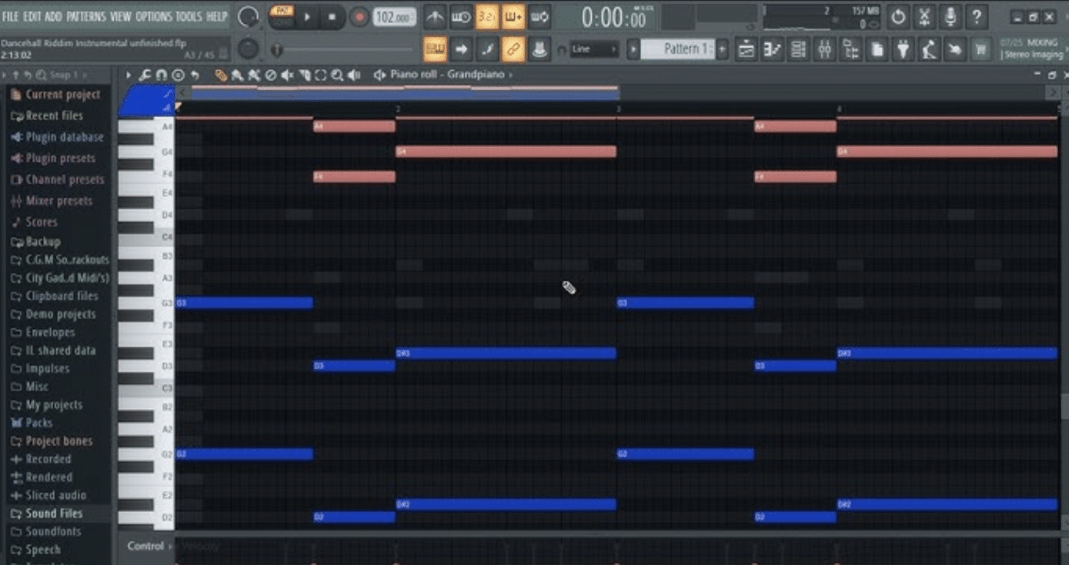Open the Channel rack view icon
The image size is (1069, 565).
coord(799,49)
